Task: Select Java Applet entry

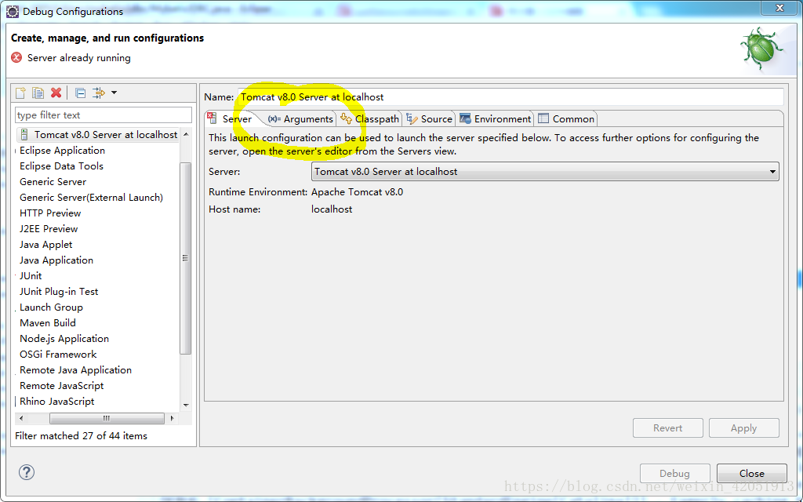Action: pos(46,245)
